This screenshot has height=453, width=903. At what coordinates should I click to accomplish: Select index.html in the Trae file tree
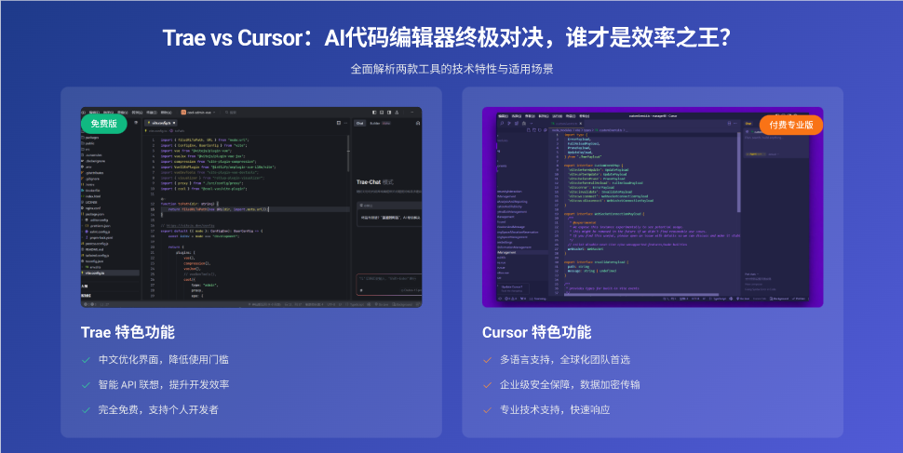(93, 196)
